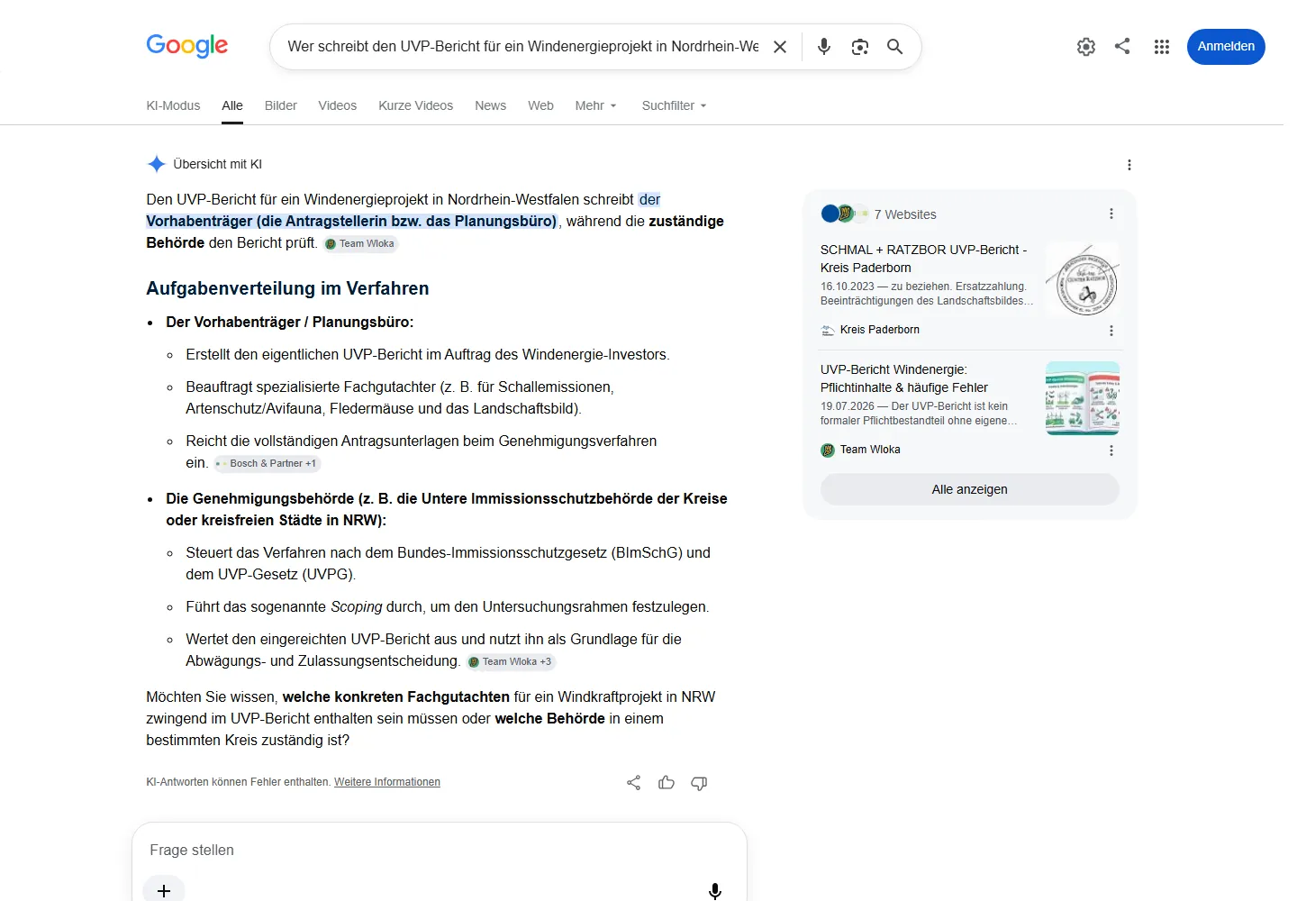Screen dimensions: 1297x901
Task: Open SCHMAL + RATZBOR UVP-Bericht result
Action: point(923,259)
